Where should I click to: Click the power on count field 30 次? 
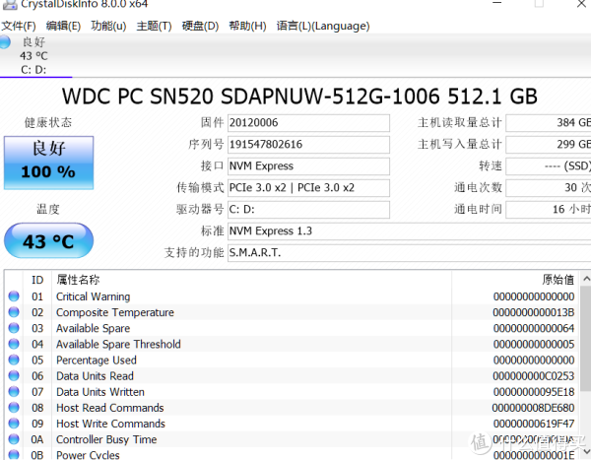pos(548,188)
